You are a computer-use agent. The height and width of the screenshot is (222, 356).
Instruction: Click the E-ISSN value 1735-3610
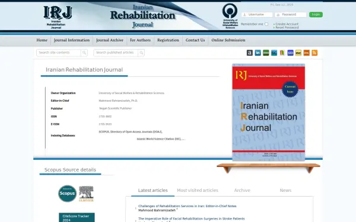(105, 124)
